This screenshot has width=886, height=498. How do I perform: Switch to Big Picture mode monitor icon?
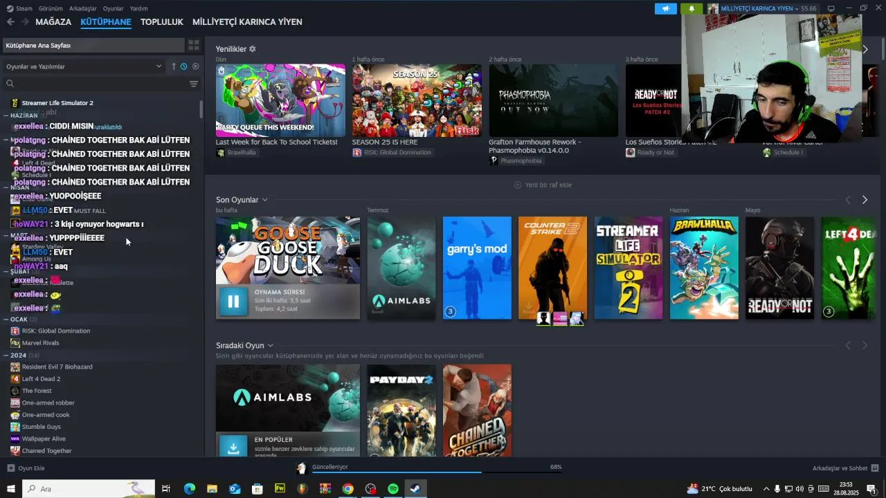point(831,8)
